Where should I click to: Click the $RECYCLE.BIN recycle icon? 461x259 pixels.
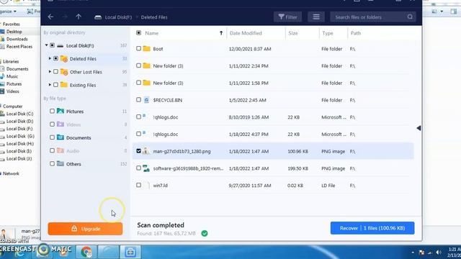(146, 100)
